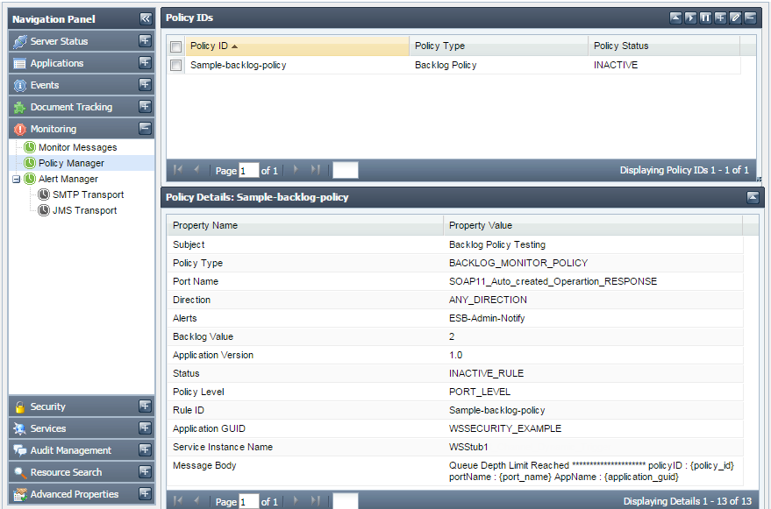Open Monitor Messages in the navigation tree

point(77,147)
